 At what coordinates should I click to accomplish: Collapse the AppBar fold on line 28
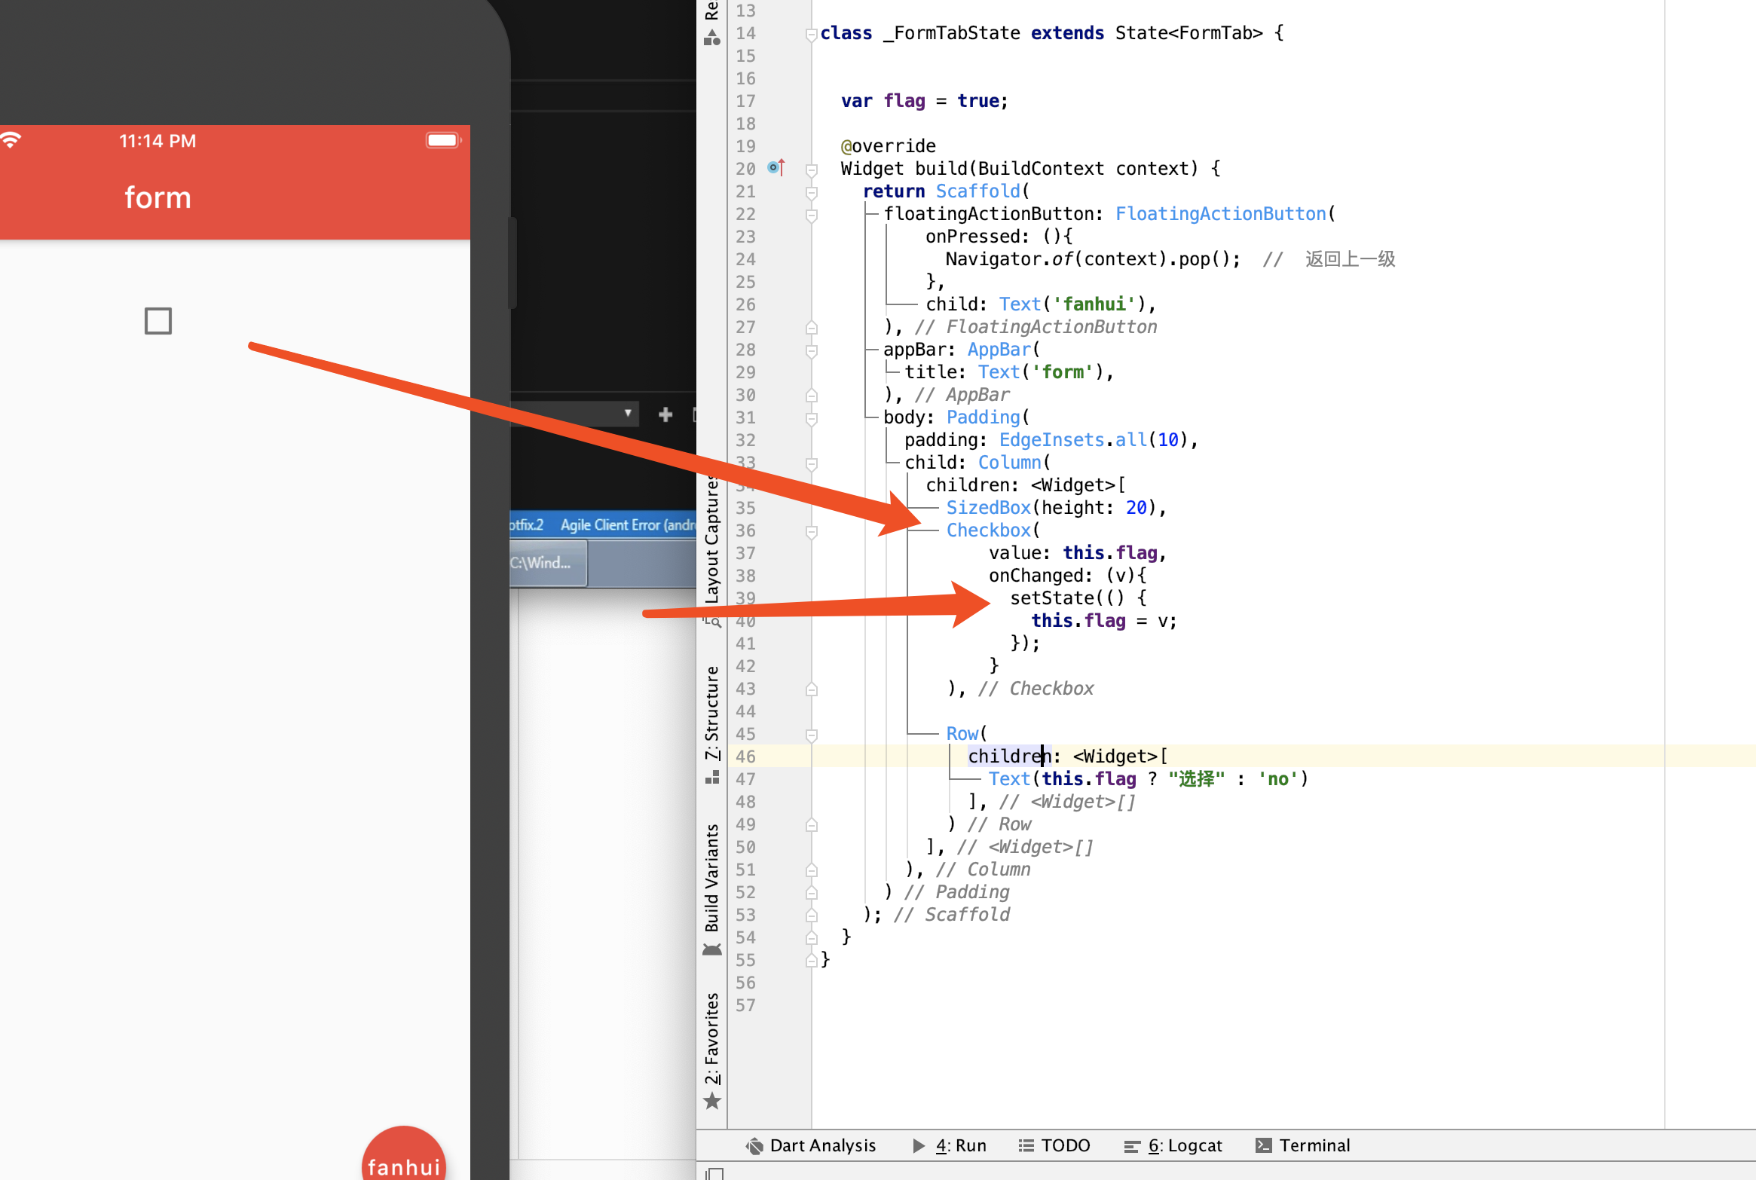[812, 350]
